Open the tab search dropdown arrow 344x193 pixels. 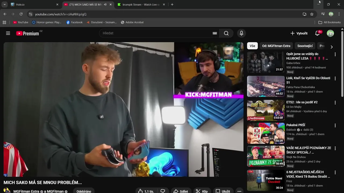tap(5, 5)
